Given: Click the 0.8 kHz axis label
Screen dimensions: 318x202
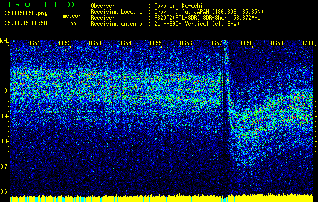Looking at the screenshot, I should (4, 141).
